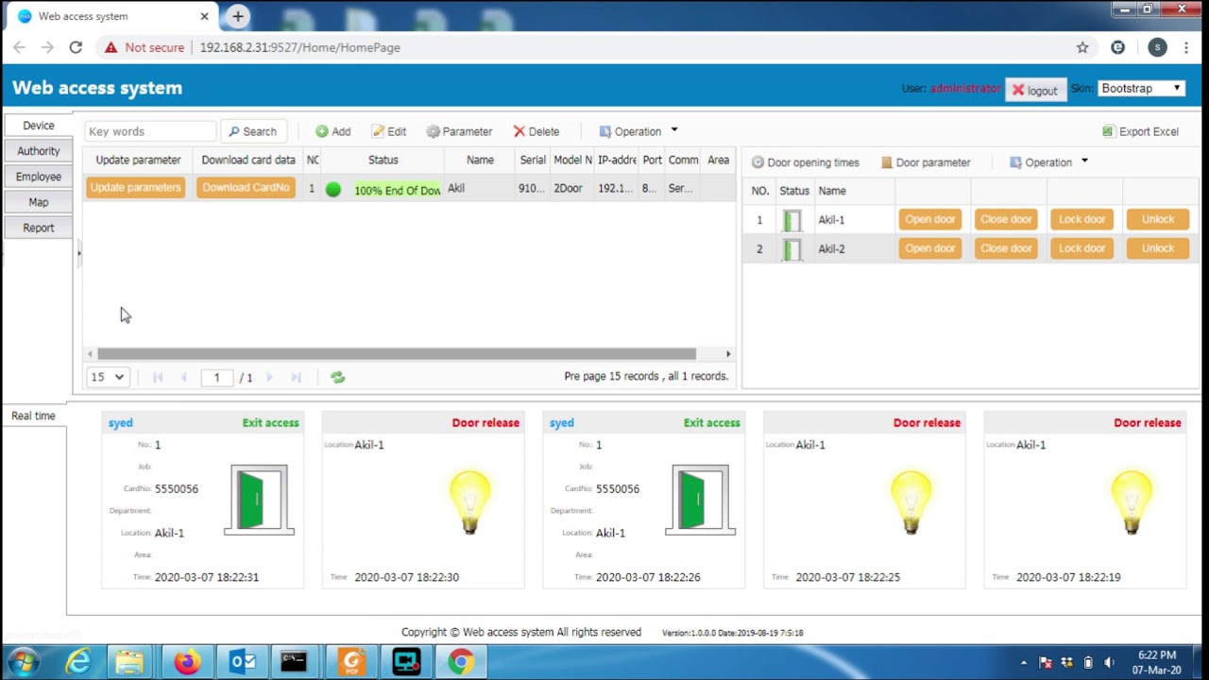Export device list to Excel
The height and width of the screenshot is (680, 1209).
(1140, 131)
